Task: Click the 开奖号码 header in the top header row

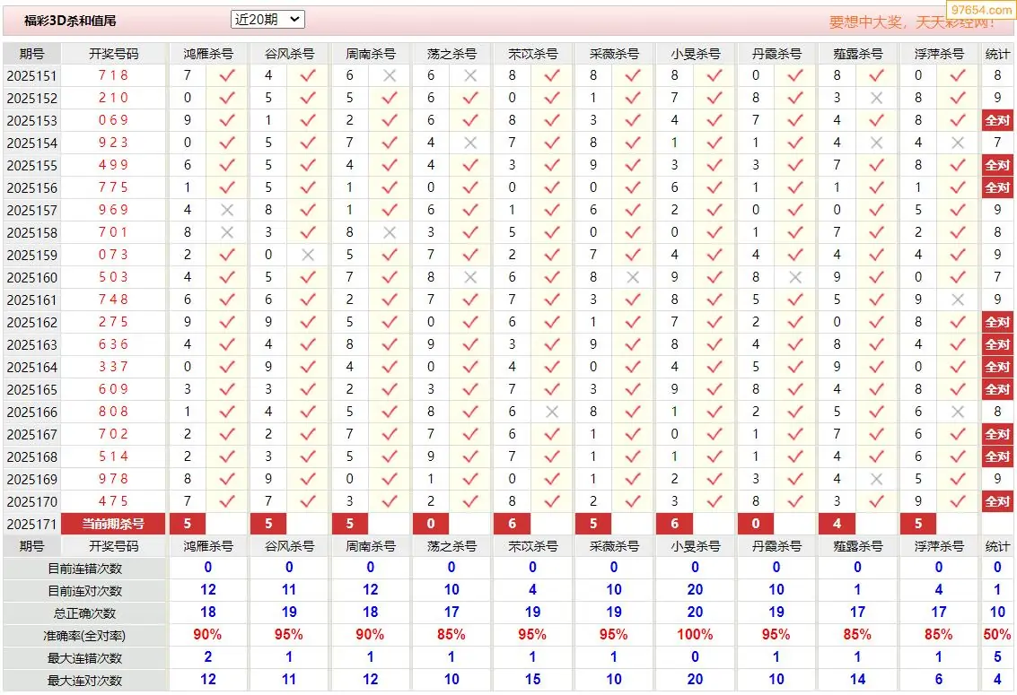Action: tap(113, 54)
